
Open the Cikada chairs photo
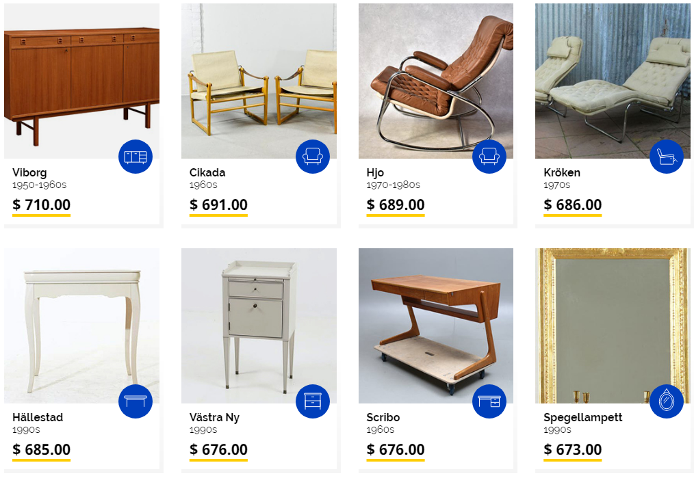pos(259,81)
